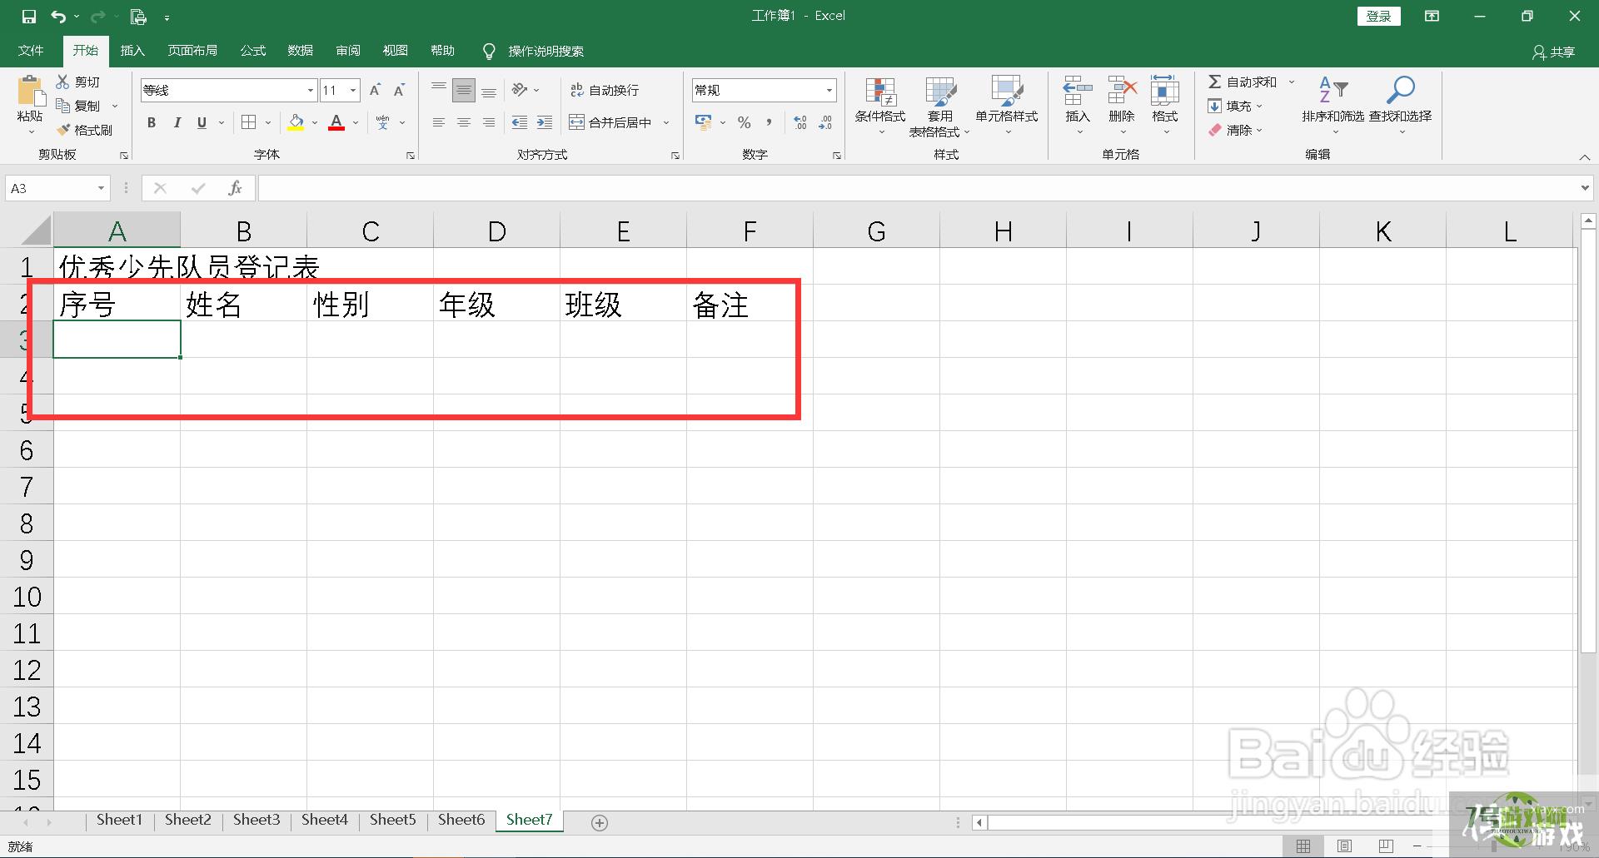This screenshot has width=1599, height=858.
Task: Click the 登录 sign-in button
Action: coord(1379,16)
